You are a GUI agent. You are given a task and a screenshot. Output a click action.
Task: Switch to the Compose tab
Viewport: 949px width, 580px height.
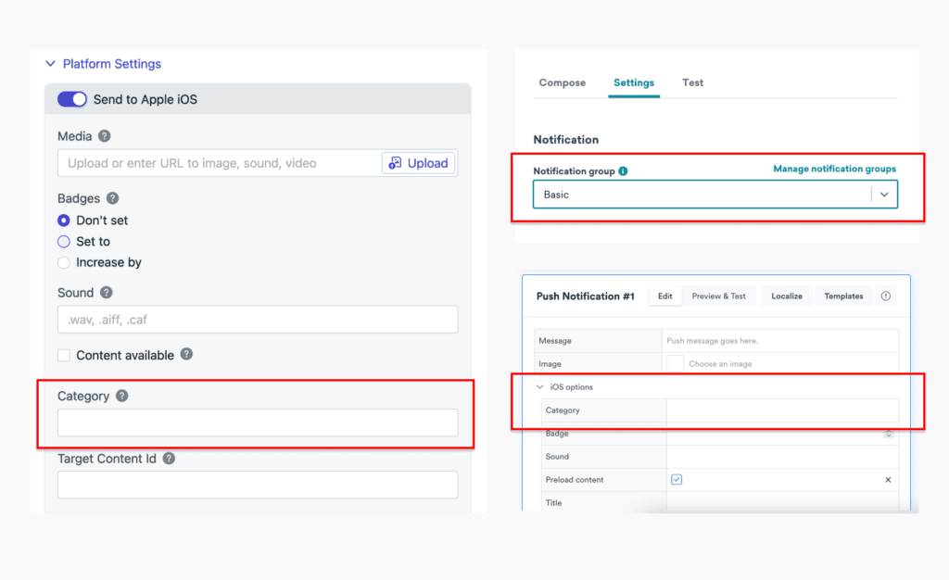562,82
